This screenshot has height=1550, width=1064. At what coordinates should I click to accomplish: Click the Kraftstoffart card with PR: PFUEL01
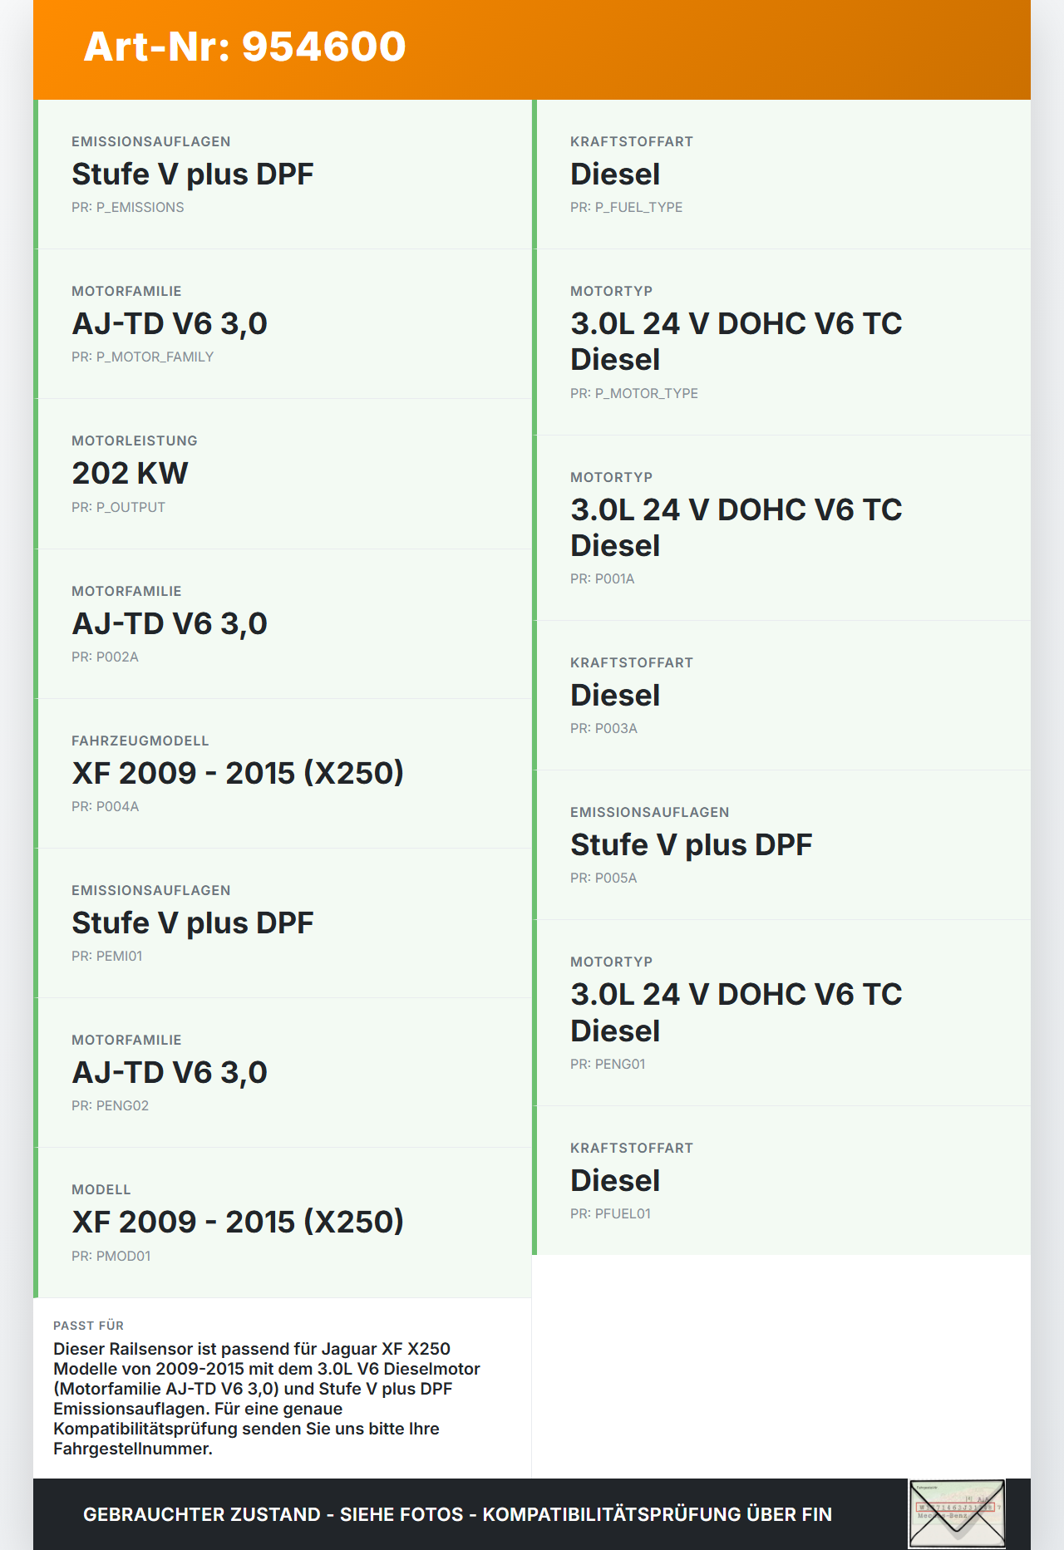tap(782, 1181)
